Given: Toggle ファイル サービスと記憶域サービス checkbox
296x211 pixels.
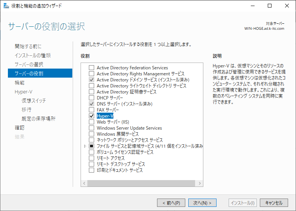Looking at the screenshot, I should tap(92, 146).
